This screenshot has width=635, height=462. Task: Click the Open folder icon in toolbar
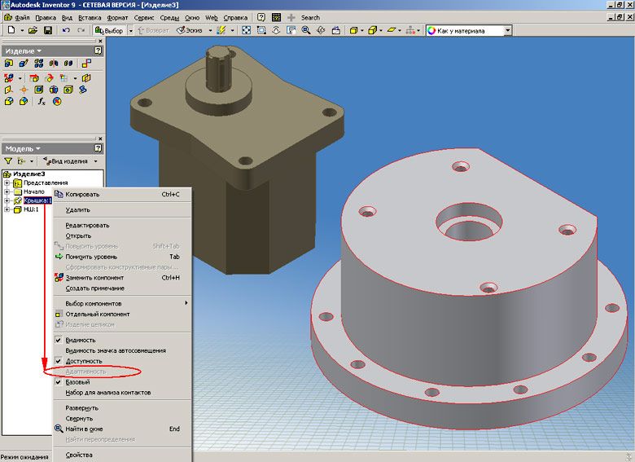point(33,30)
